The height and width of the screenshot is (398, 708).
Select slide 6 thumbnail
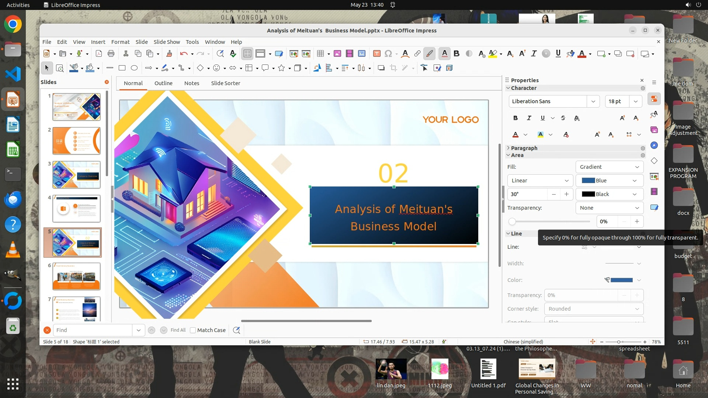[76, 276]
